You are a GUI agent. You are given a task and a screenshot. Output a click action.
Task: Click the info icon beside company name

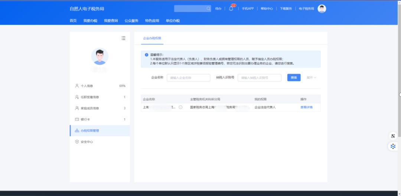tap(180, 107)
